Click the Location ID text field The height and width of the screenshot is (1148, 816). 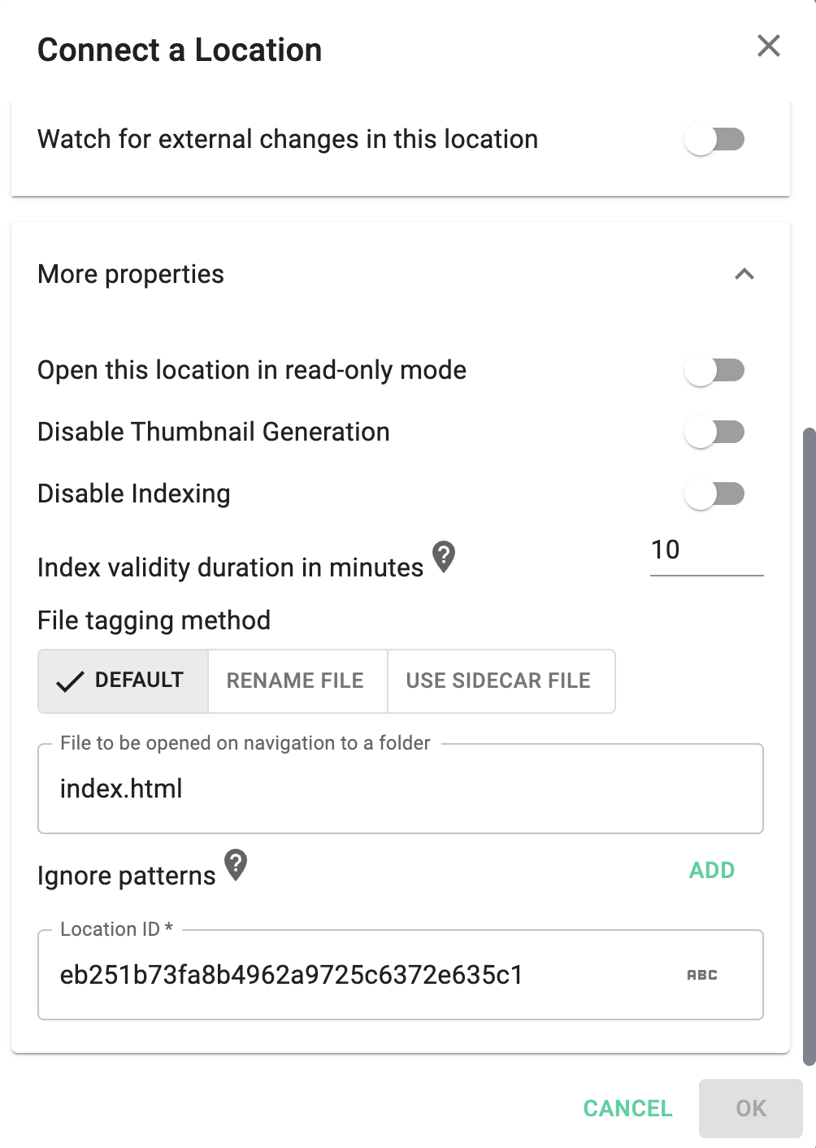[x=358, y=975]
